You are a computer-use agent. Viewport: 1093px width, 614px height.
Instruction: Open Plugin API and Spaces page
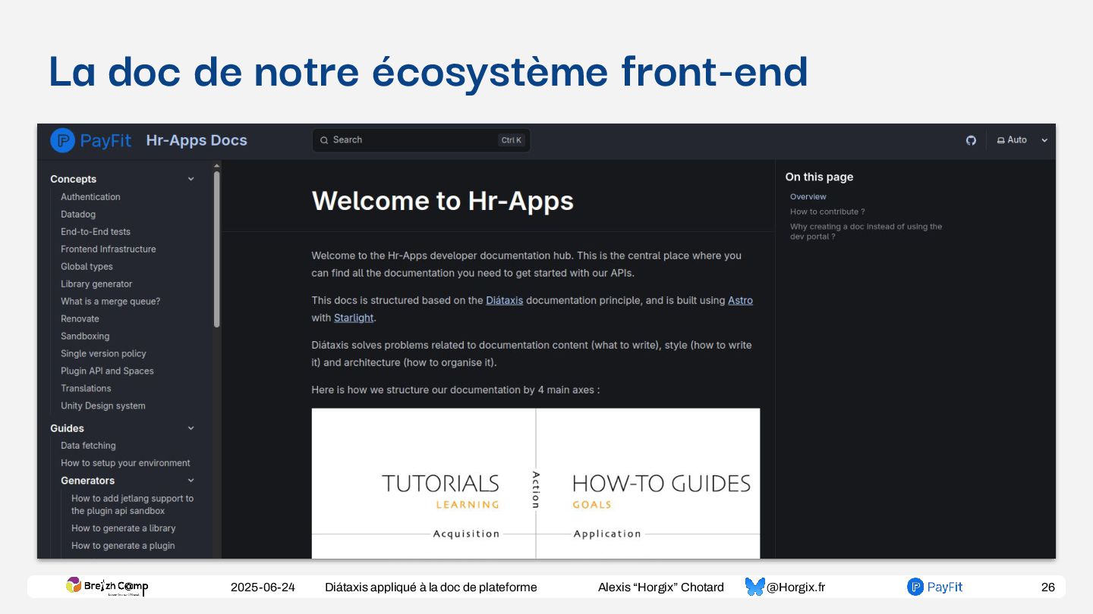point(107,371)
